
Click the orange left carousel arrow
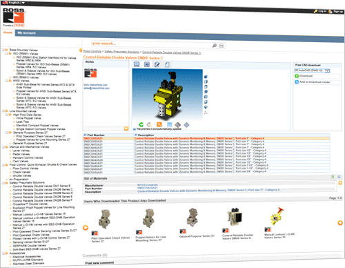tap(86, 228)
